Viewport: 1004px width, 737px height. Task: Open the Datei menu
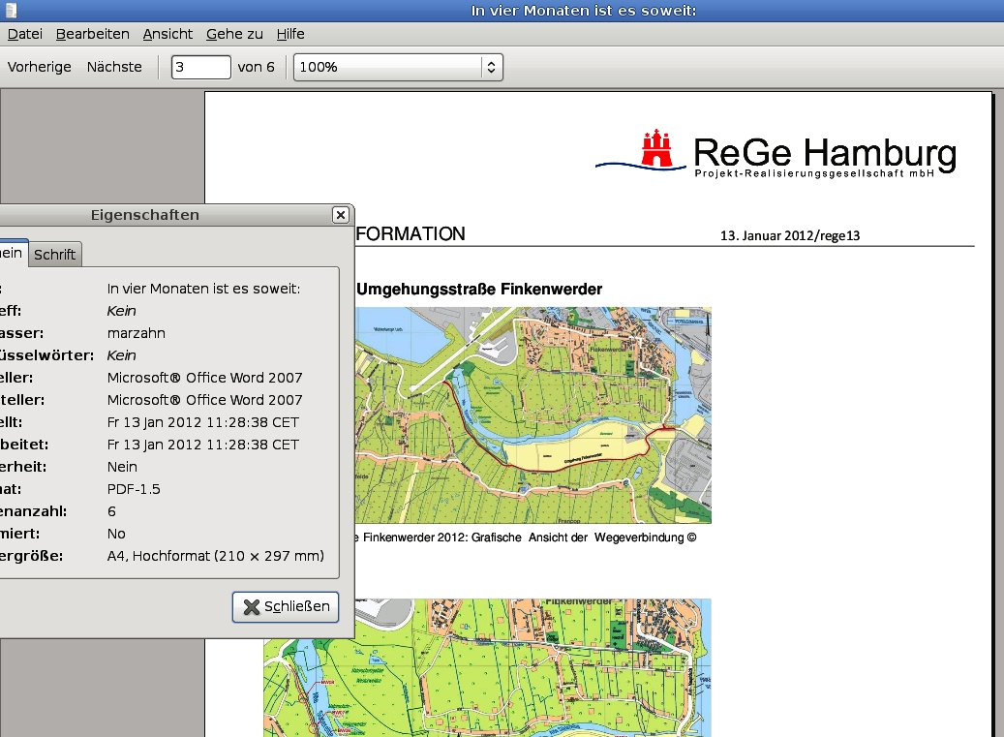point(24,34)
